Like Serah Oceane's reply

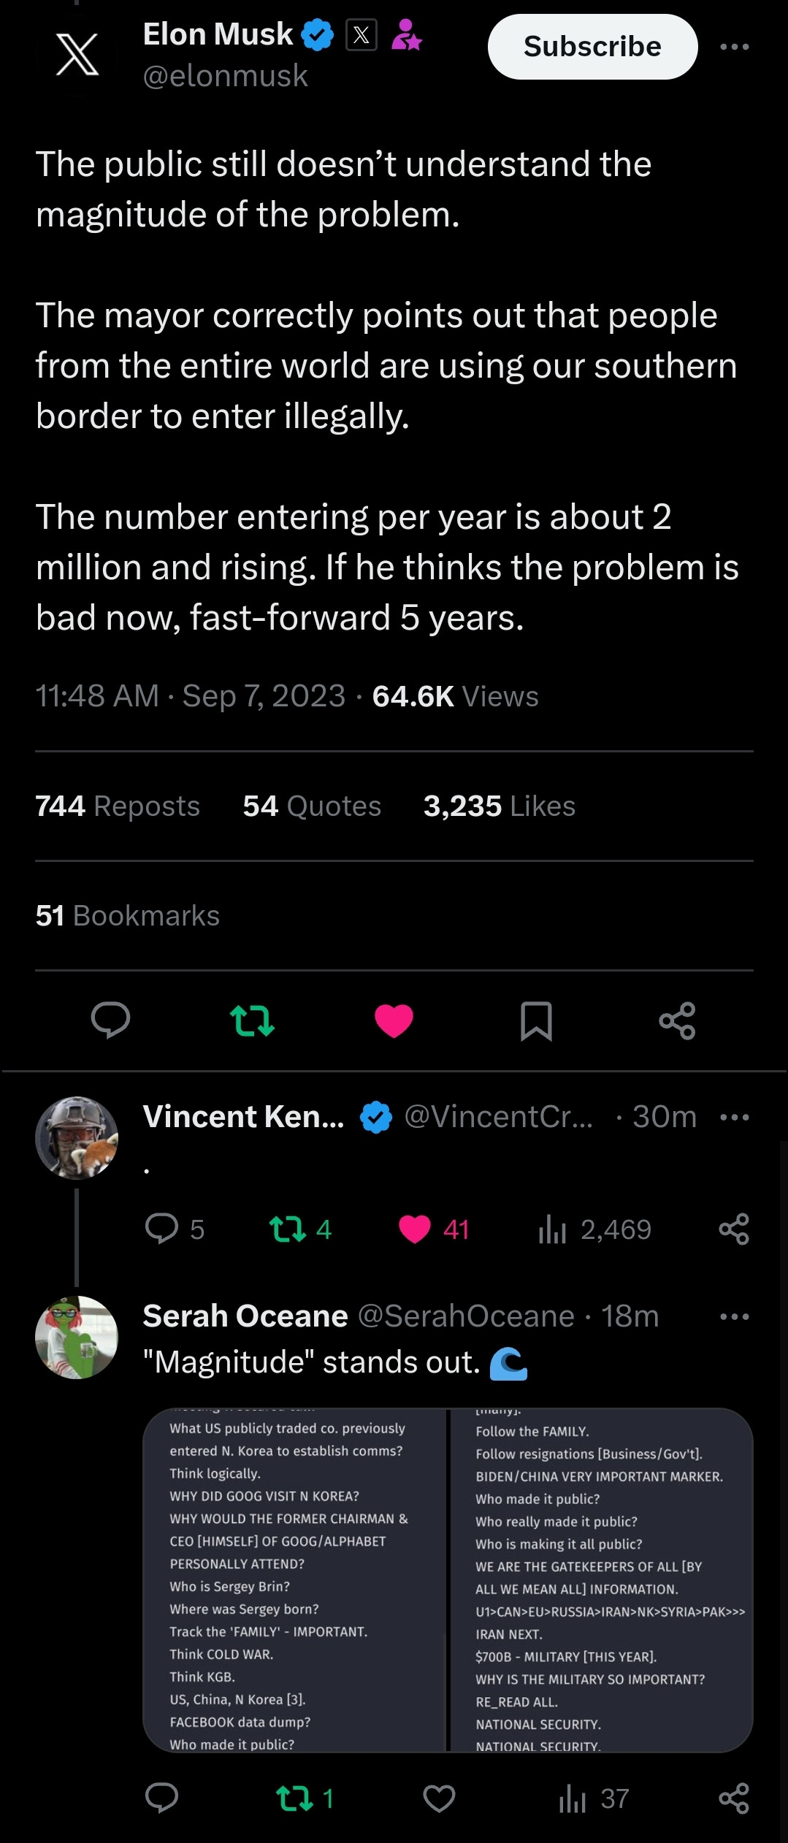pyautogui.click(x=439, y=1798)
